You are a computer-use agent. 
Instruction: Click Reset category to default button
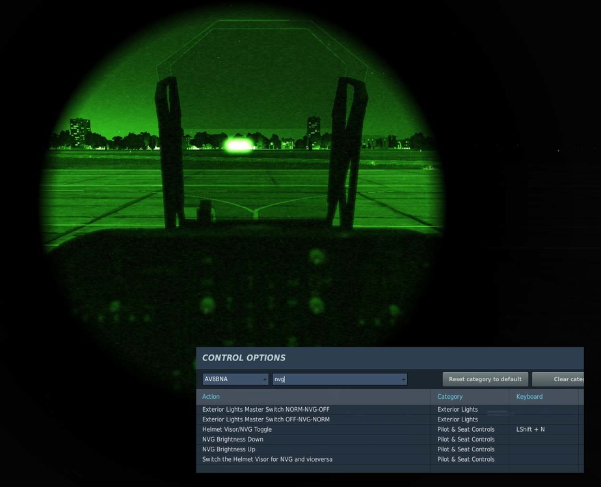pos(485,379)
